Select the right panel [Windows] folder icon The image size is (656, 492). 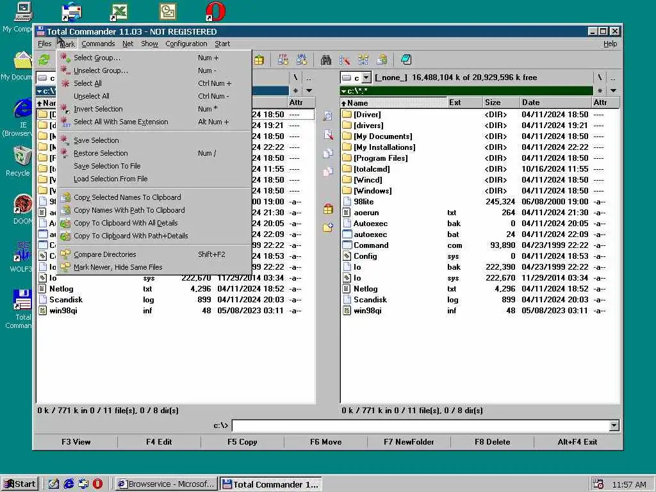[347, 191]
